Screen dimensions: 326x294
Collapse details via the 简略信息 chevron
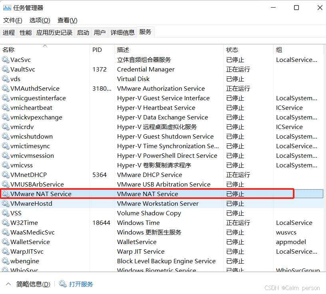click(8, 284)
